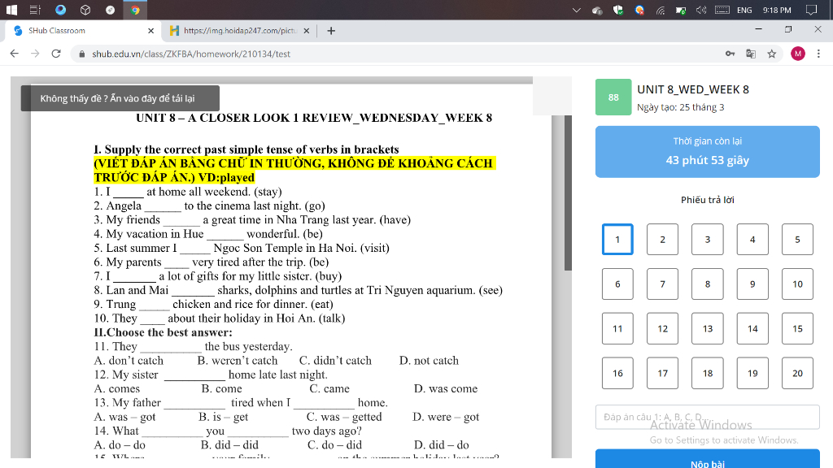
Task: Open a new browser tab
Action: pyautogui.click(x=331, y=31)
